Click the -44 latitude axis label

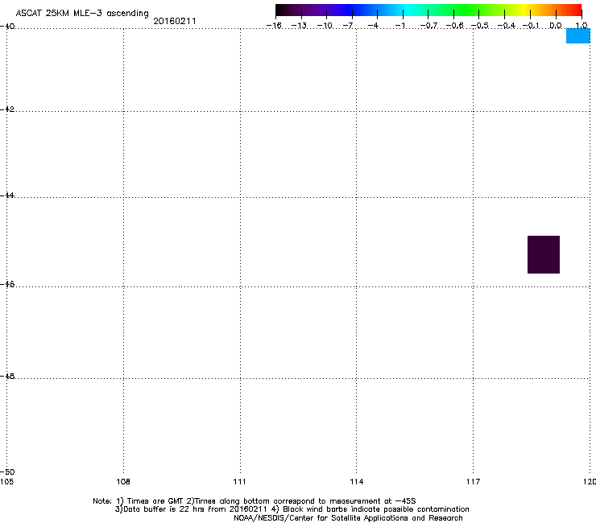pos(7,196)
